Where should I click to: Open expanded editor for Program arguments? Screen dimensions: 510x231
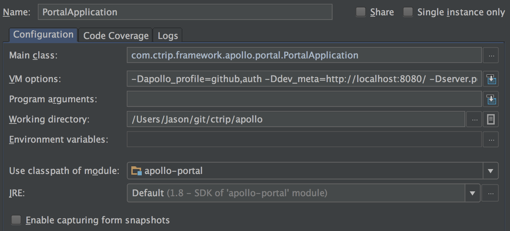tap(490, 99)
